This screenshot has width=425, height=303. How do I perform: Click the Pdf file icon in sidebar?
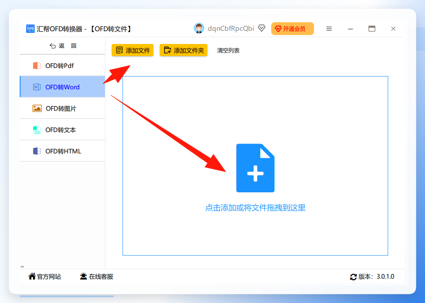36,66
